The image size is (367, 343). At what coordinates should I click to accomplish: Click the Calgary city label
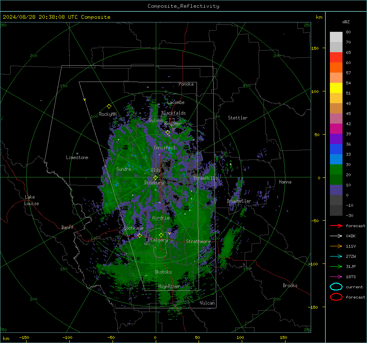[159, 240]
